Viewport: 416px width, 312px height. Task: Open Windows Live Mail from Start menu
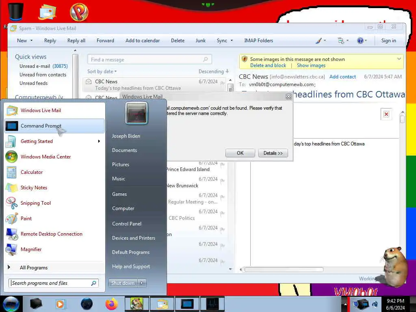pyautogui.click(x=54, y=110)
